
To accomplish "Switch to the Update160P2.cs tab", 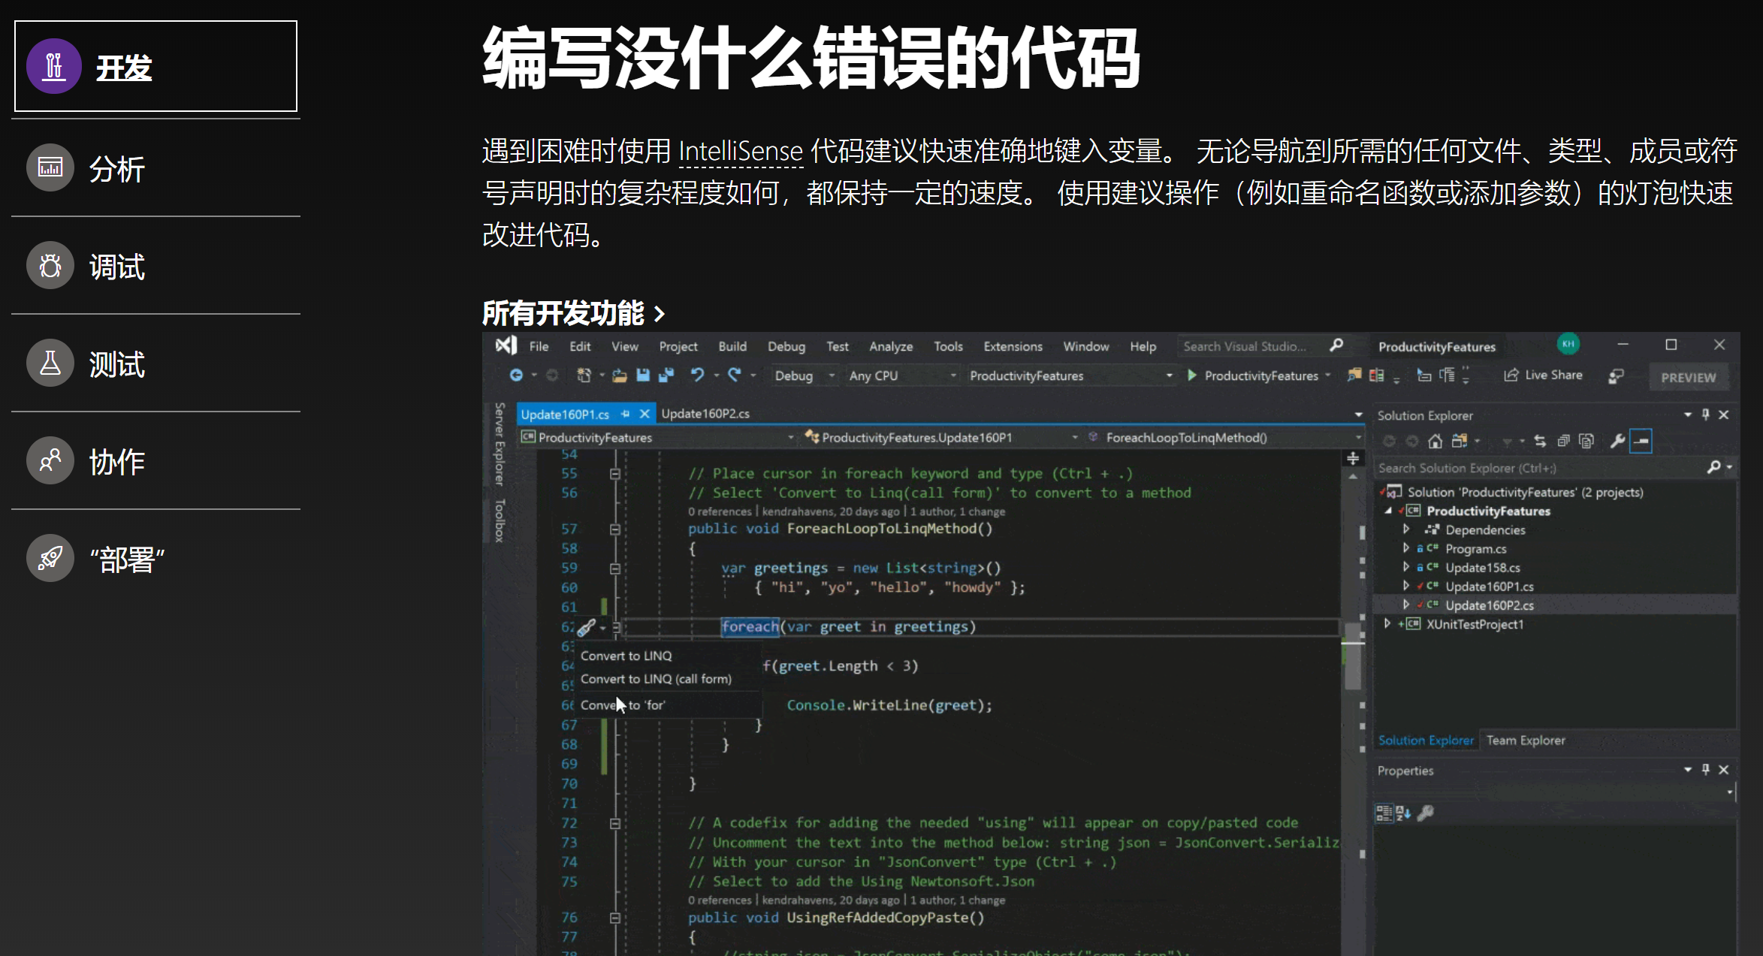I will (x=705, y=414).
